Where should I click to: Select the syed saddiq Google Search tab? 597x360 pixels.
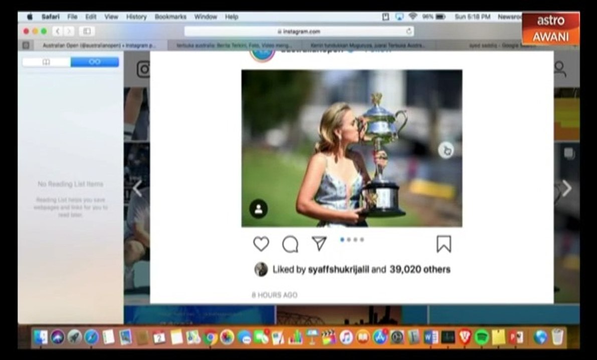502,45
